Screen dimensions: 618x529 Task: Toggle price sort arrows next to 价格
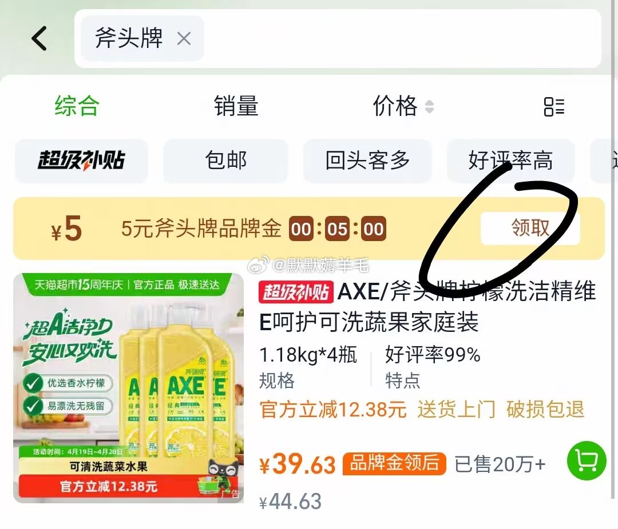[430, 106]
